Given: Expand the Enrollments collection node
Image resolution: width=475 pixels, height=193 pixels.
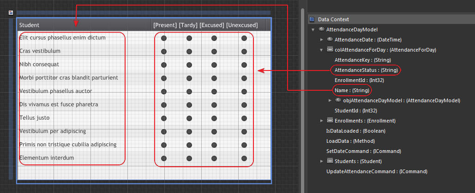Looking at the screenshot, I should [322, 121].
